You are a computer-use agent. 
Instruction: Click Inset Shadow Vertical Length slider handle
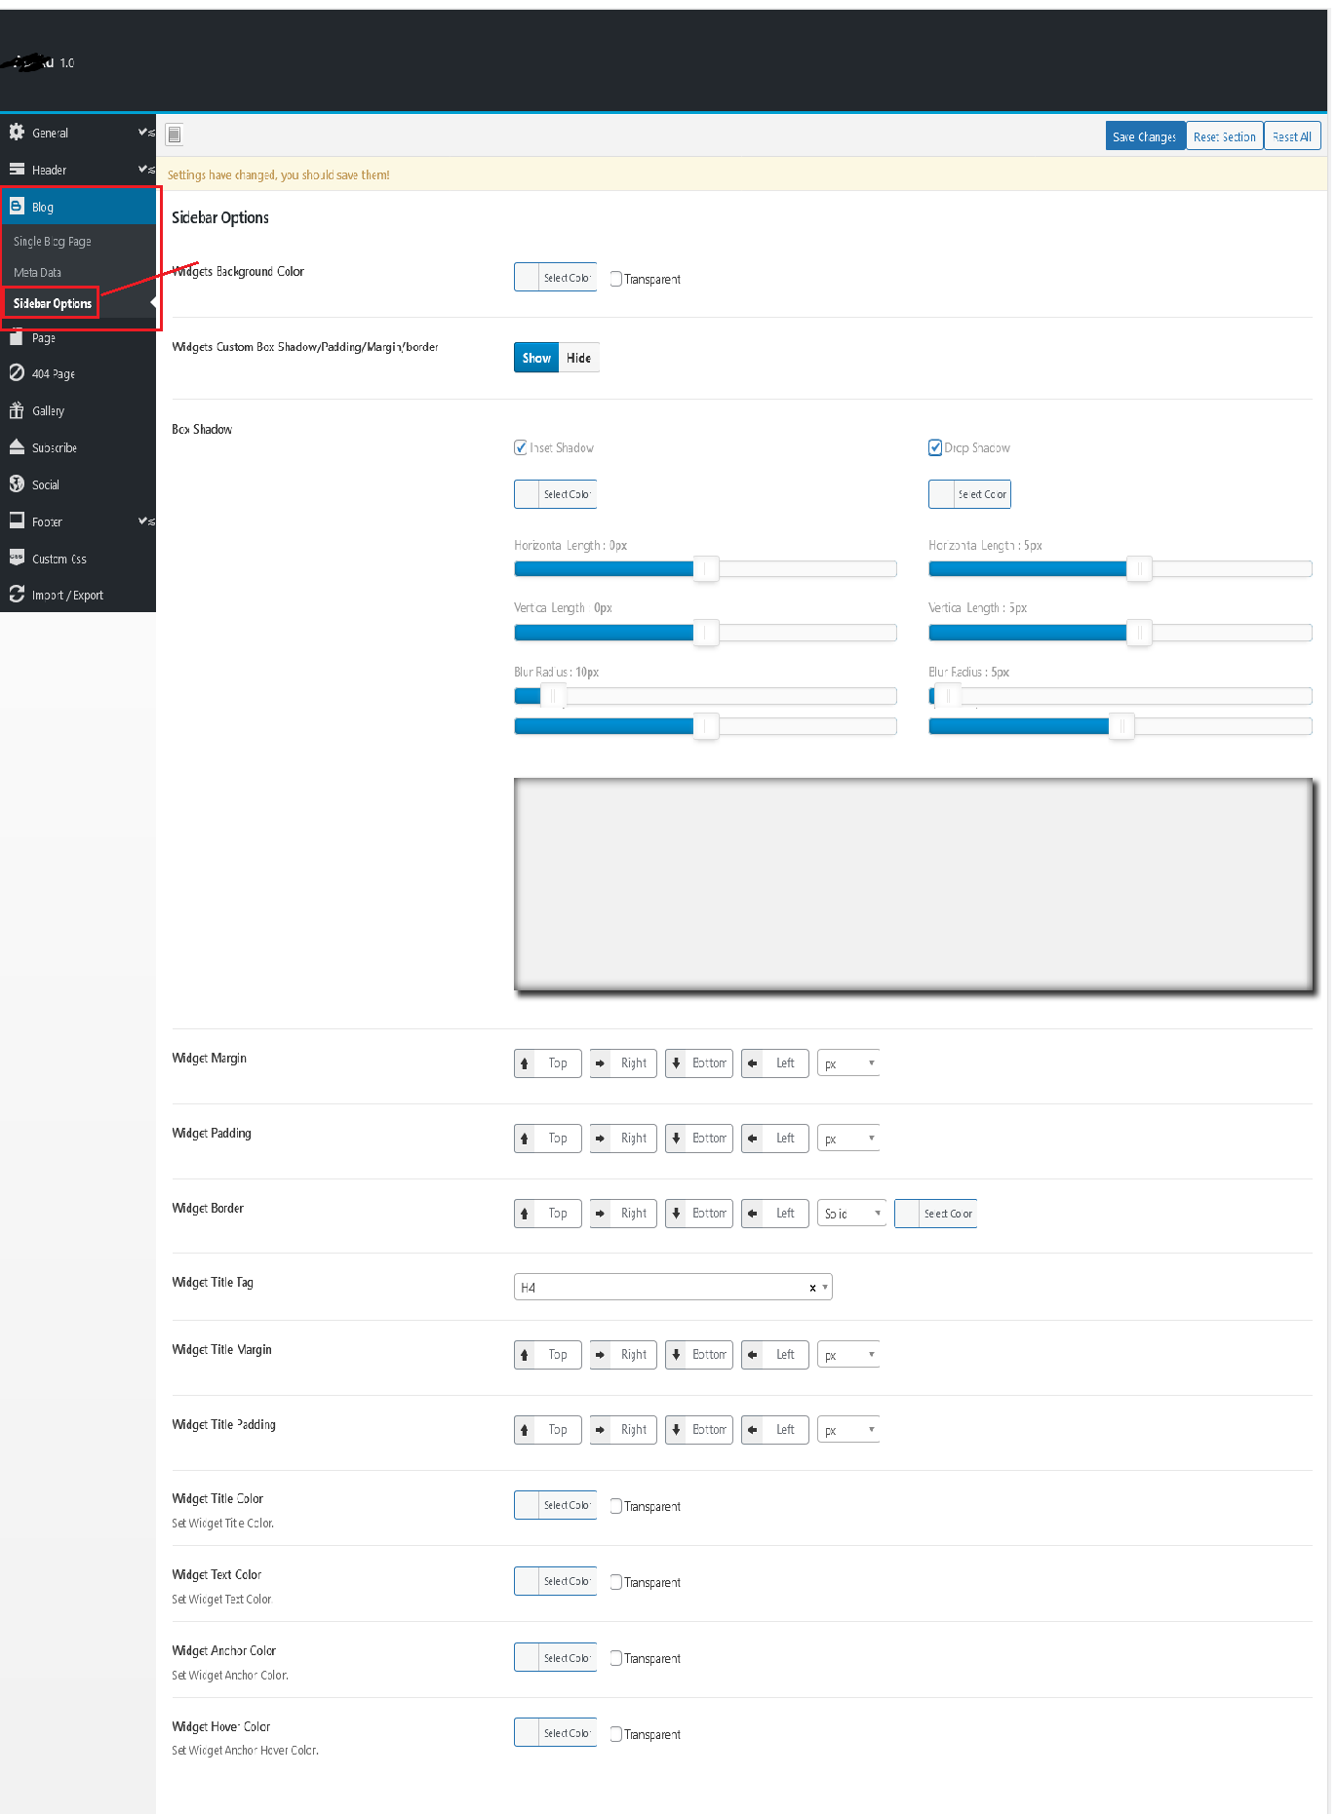pyautogui.click(x=706, y=633)
